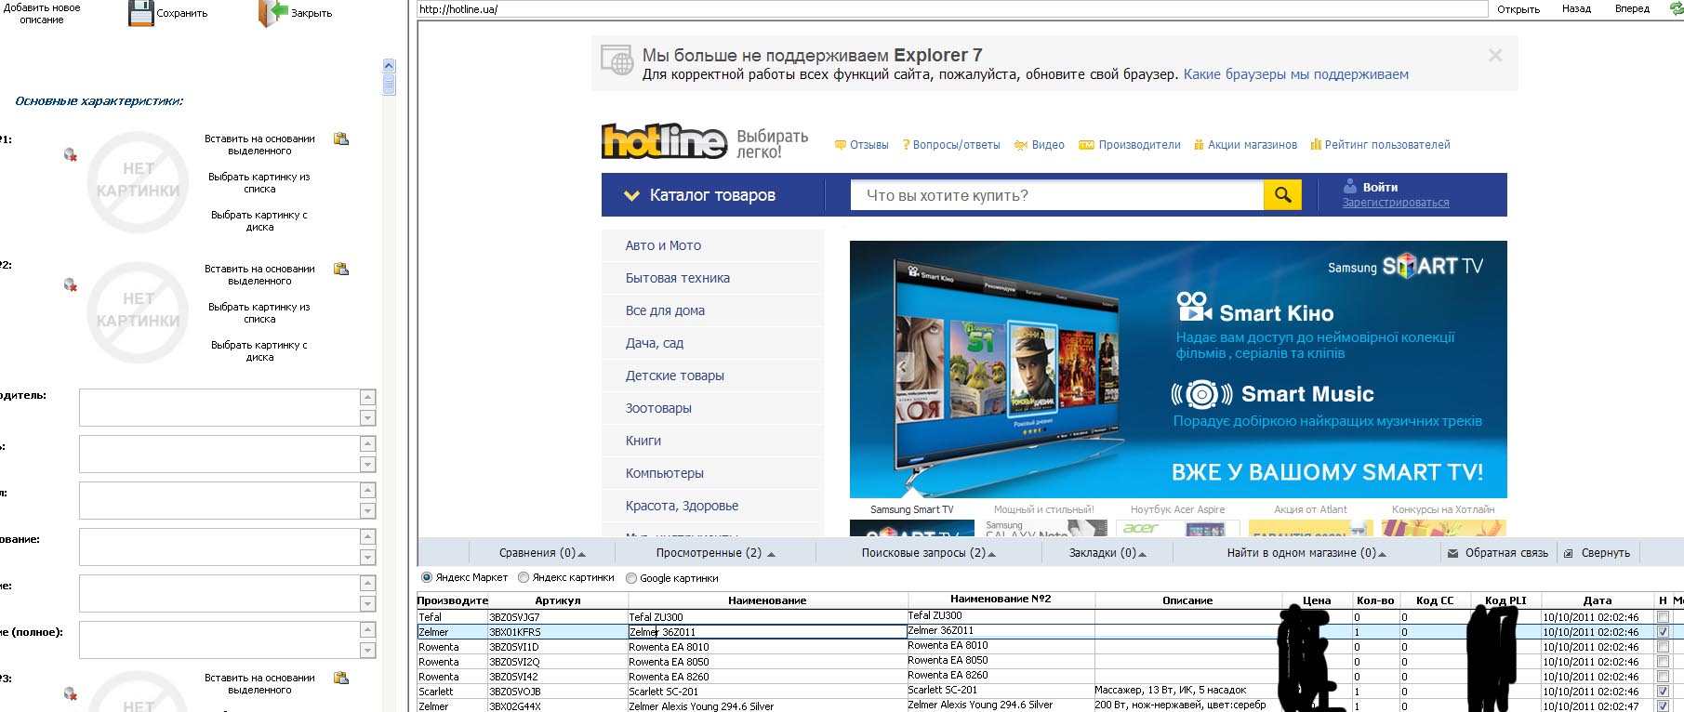Expand the Закладки (0) panel
This screenshot has width=1684, height=712.
click(x=1107, y=553)
